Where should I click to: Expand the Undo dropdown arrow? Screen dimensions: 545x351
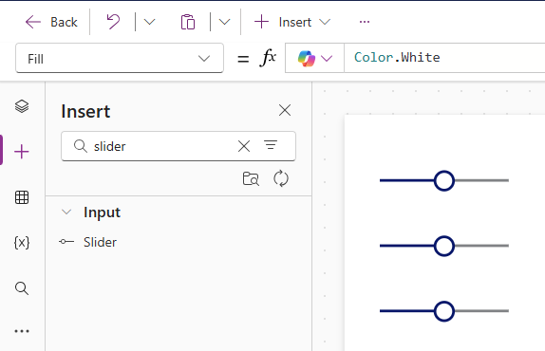click(x=149, y=22)
